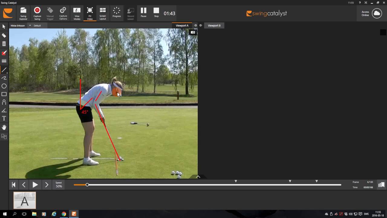Viewport: 387px width, 218px height.
Task: Click the Capture Swing record button
Action: [37, 14]
